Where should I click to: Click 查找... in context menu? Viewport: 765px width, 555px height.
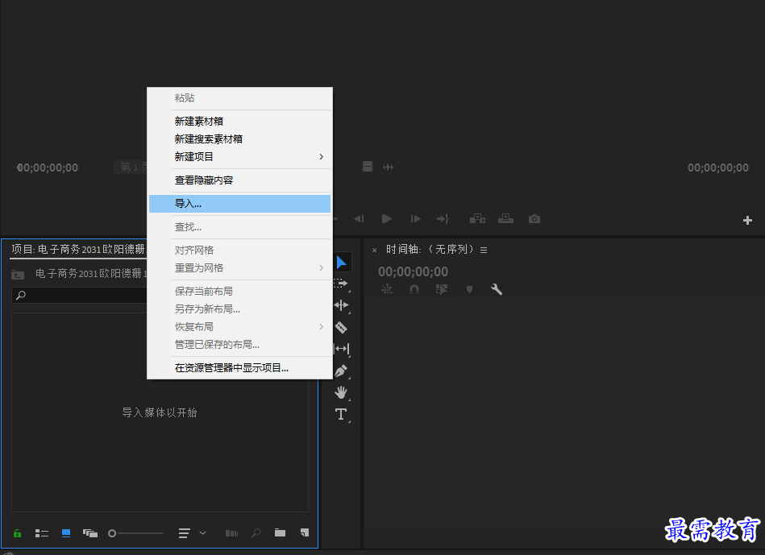pyautogui.click(x=239, y=227)
